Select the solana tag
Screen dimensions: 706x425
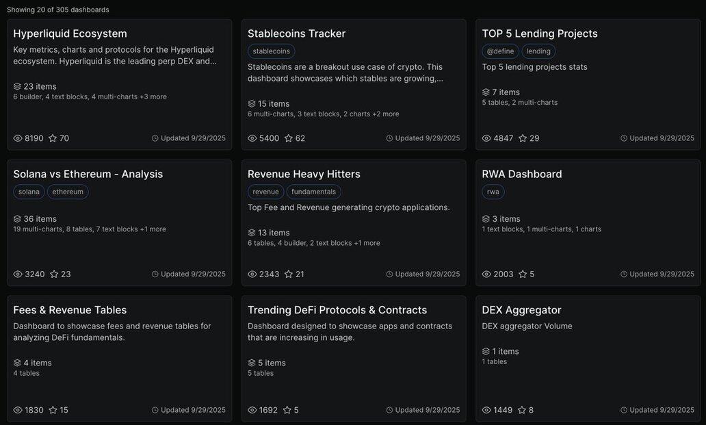tap(29, 192)
